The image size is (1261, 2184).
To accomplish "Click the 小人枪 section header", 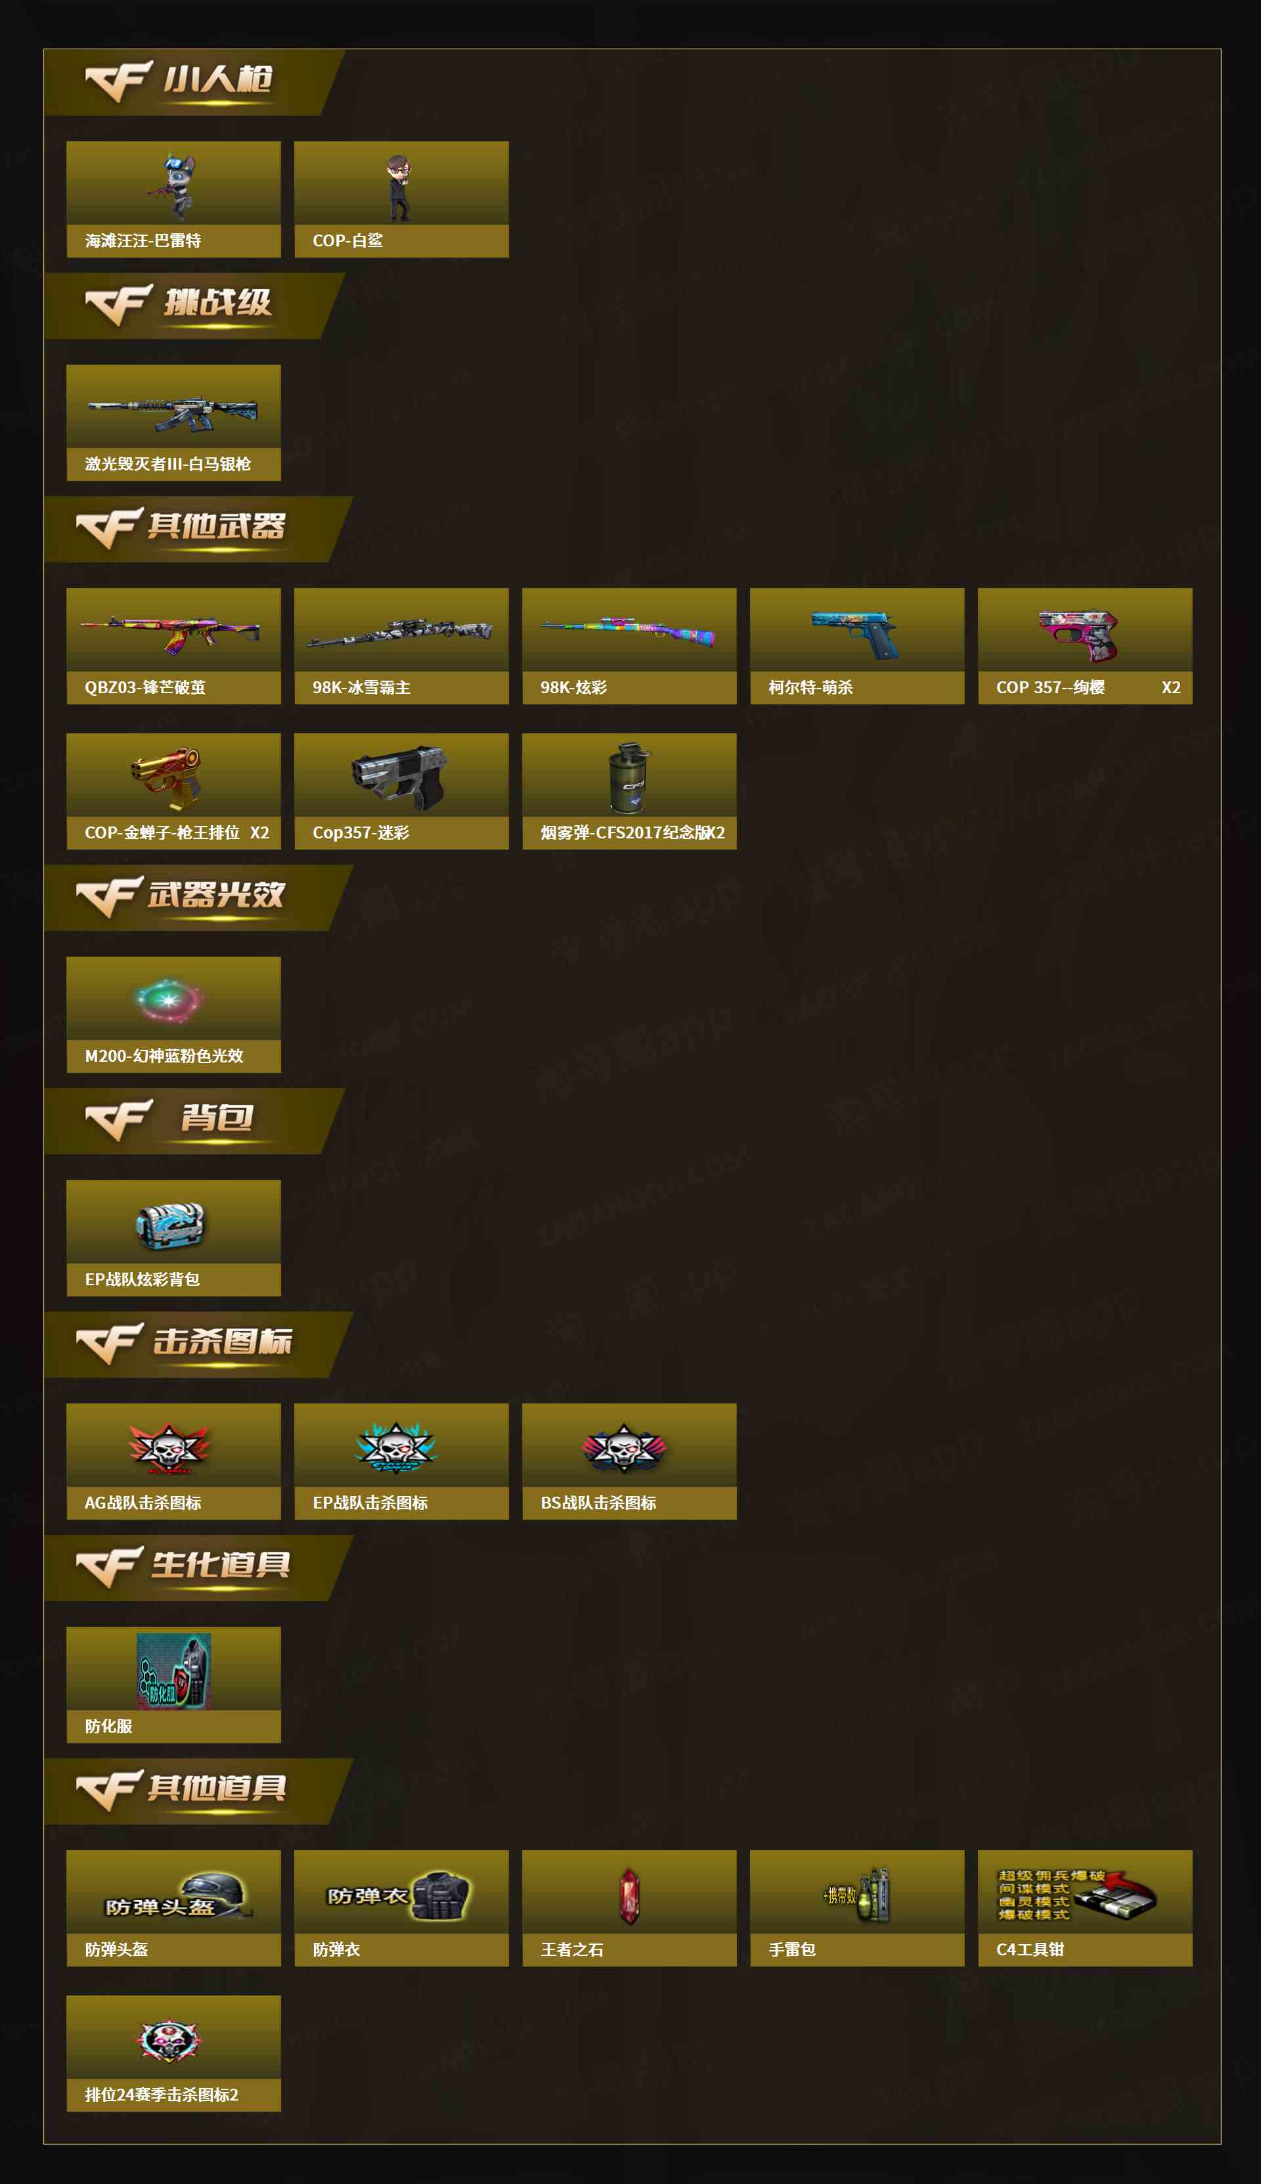I will point(194,82).
